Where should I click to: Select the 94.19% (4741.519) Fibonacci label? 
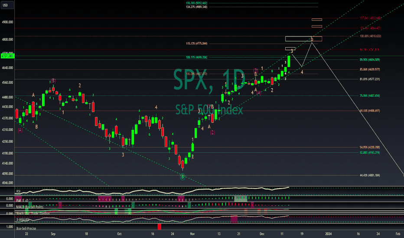pyautogui.click(x=370, y=50)
